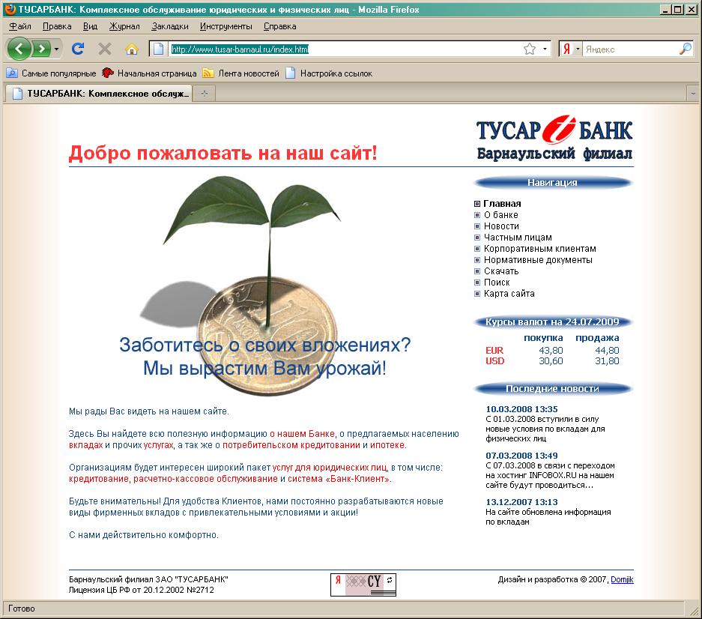This screenshot has height=619, width=702.
Task: Open the Инструменты menu
Action: tap(226, 26)
